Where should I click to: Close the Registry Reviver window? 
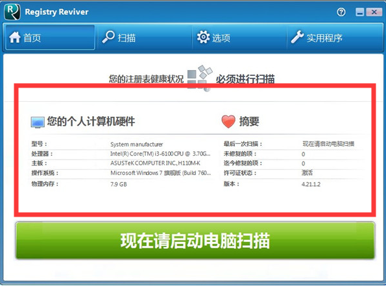tap(374, 12)
